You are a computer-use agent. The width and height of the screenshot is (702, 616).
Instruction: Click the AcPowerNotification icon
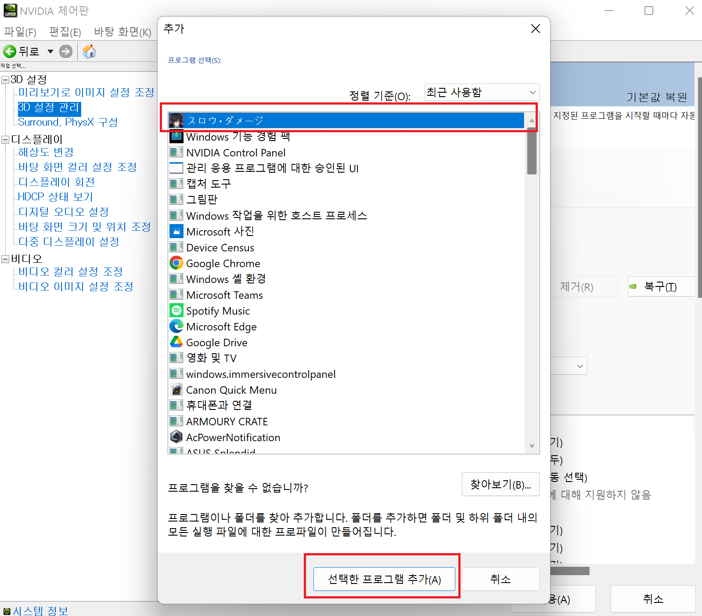click(x=176, y=437)
